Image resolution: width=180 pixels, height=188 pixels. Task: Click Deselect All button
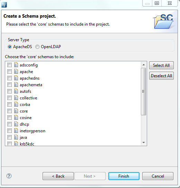161,76
